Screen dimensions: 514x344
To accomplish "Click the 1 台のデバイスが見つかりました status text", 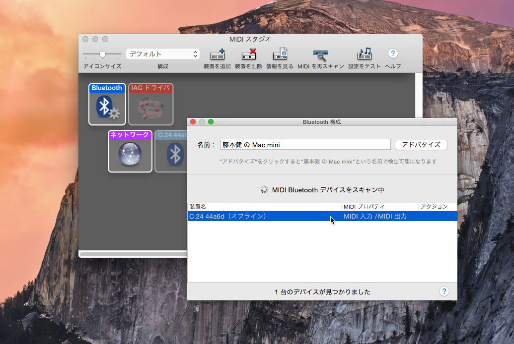I will 322,291.
